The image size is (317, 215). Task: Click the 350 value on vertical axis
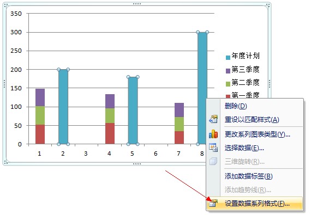click(x=16, y=14)
